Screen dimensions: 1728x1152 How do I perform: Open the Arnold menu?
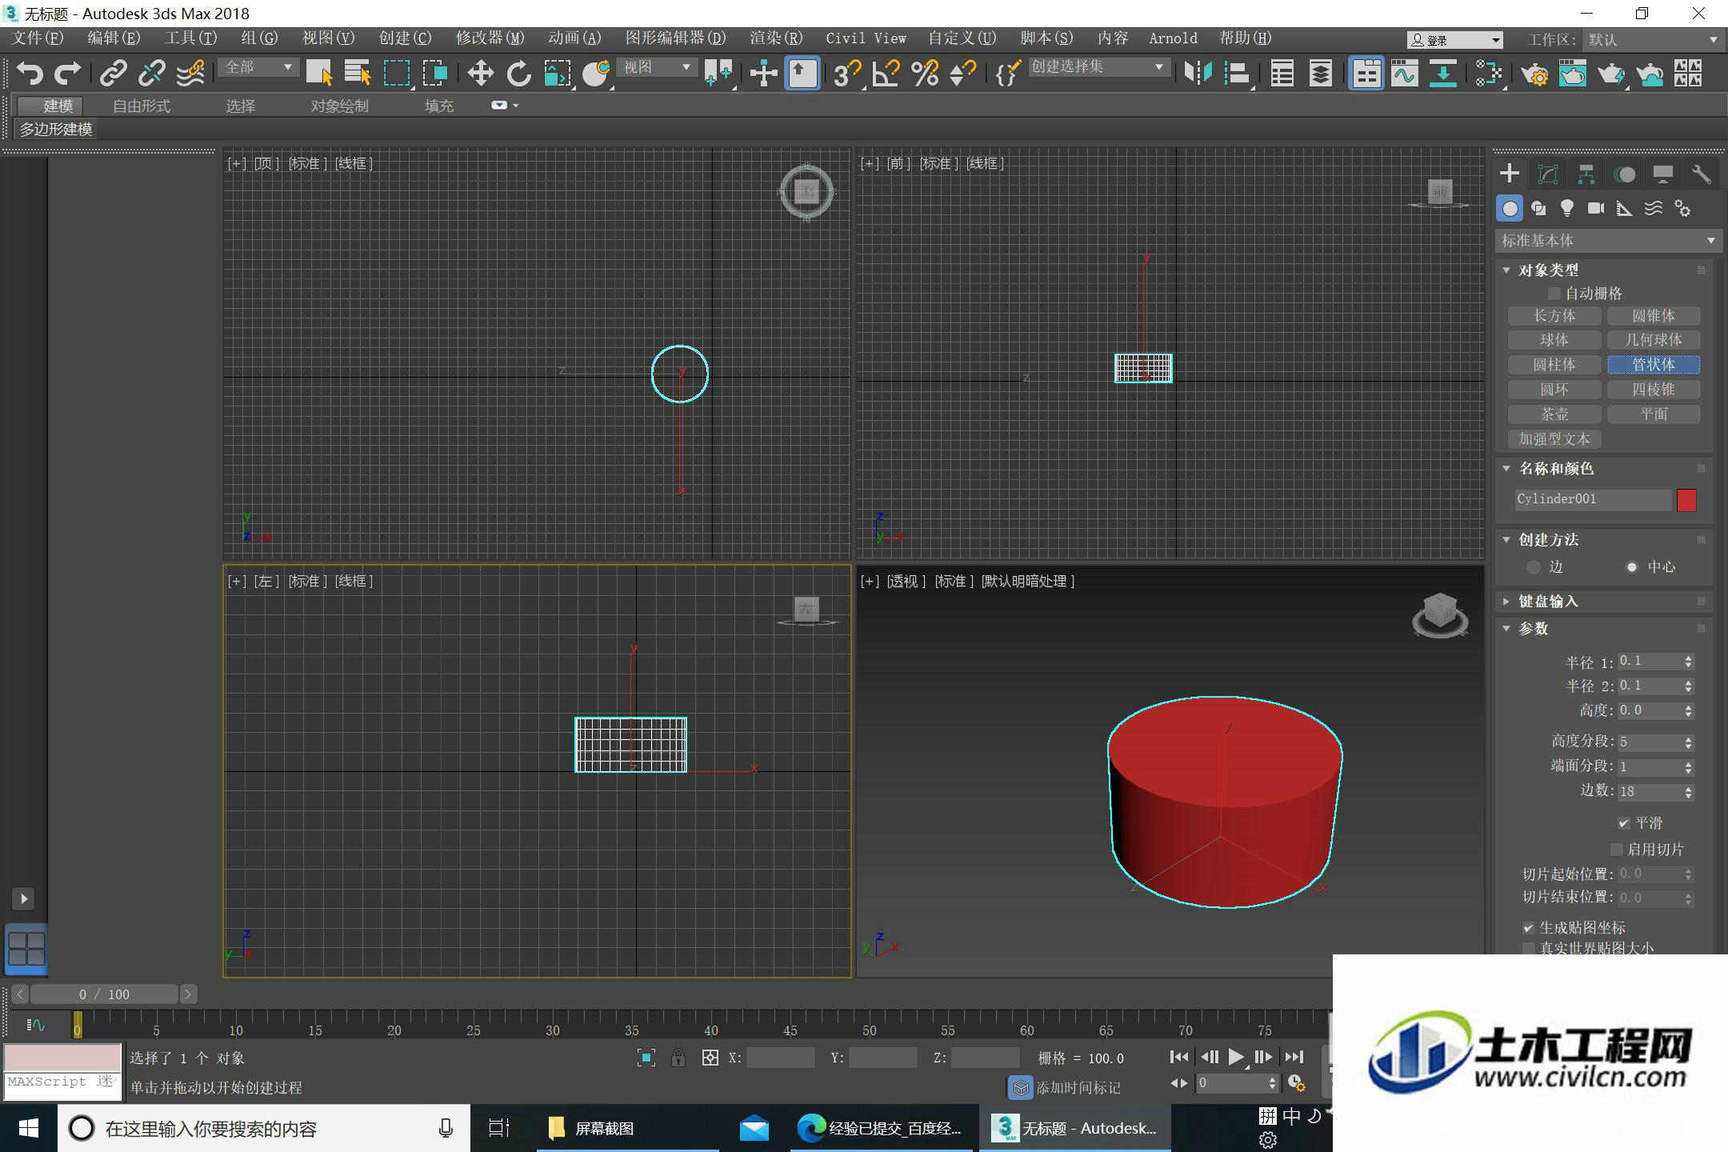coord(1173,38)
